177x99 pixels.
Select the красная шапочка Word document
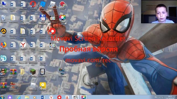43,47
